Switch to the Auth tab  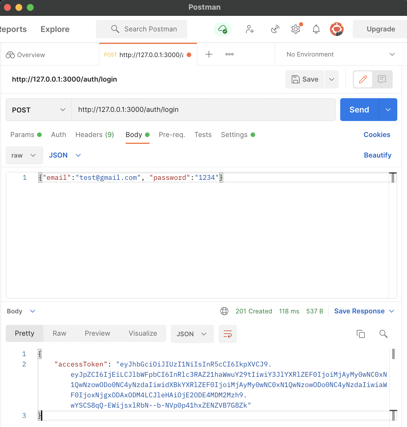tap(59, 135)
